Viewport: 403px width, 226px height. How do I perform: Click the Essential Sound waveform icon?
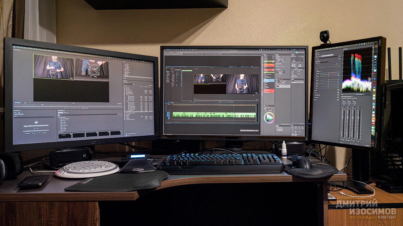click(x=36, y=123)
